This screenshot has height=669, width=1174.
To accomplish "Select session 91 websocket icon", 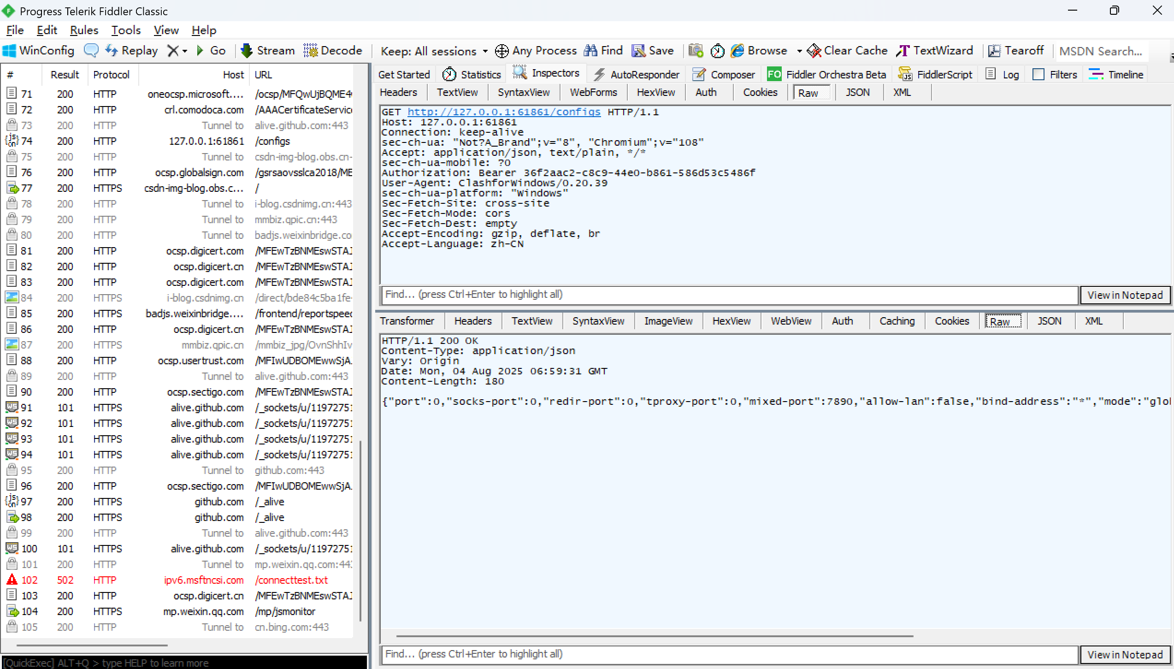I will click(12, 407).
